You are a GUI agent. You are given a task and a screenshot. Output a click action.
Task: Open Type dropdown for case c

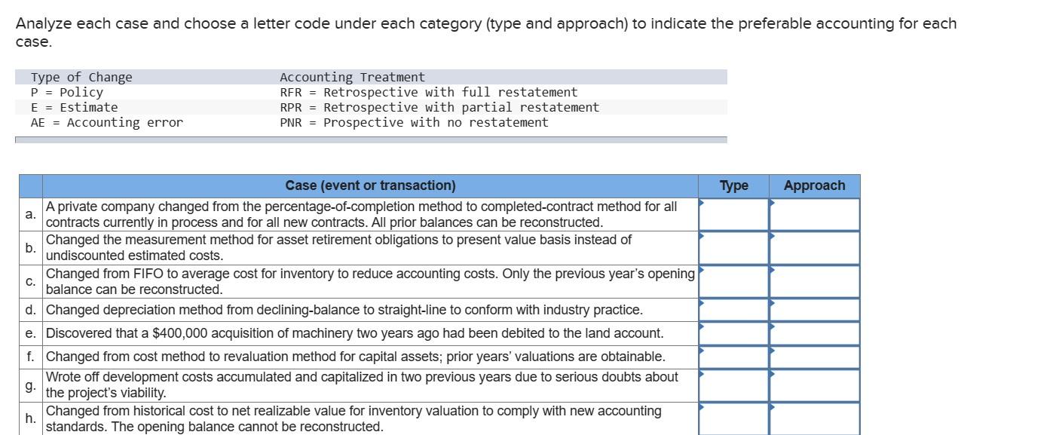click(x=733, y=281)
